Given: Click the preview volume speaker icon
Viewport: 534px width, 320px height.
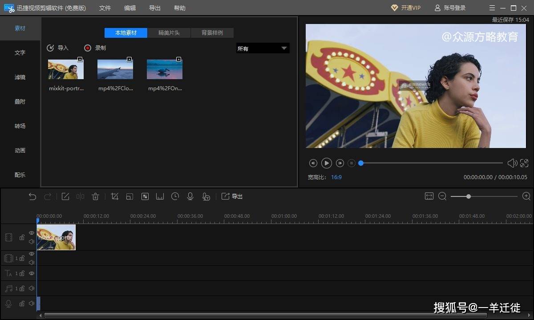Looking at the screenshot, I should pyautogui.click(x=512, y=163).
